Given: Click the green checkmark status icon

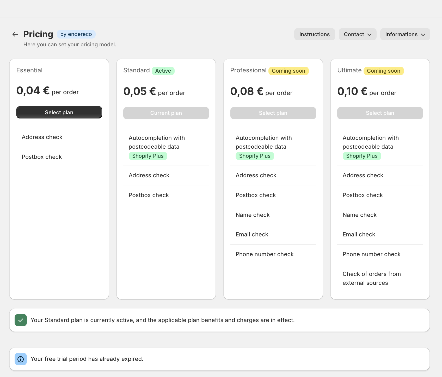Looking at the screenshot, I should [x=21, y=320].
